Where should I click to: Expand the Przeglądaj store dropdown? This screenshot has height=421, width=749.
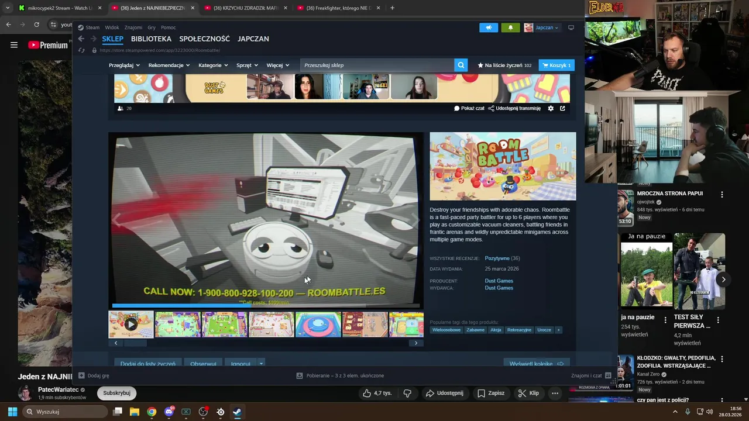(124, 65)
